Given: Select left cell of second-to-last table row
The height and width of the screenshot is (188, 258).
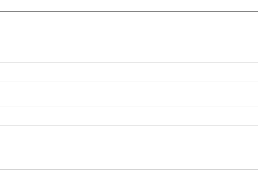Looking at the screenshot, I should [x=31, y=160].
